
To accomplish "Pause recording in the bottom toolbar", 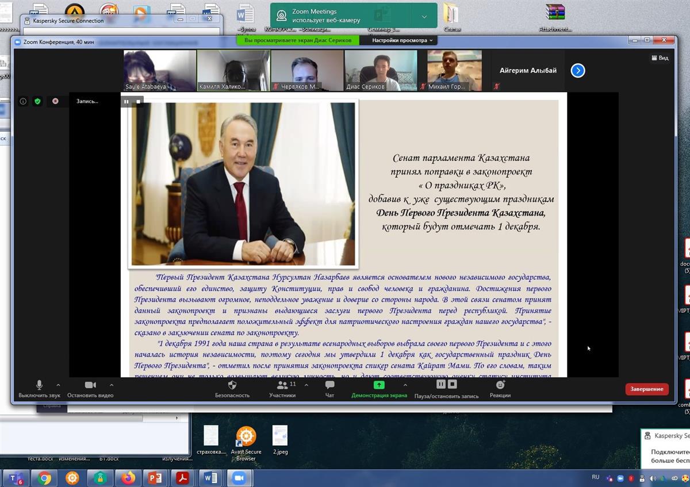I will click(440, 384).
